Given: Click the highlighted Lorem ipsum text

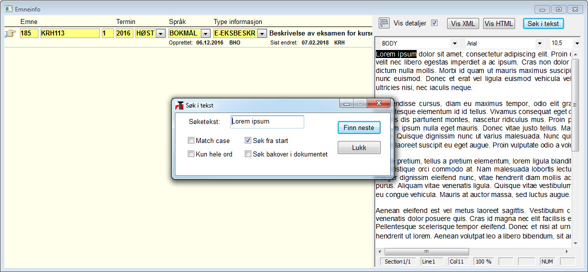Looking at the screenshot, I should 396,54.
